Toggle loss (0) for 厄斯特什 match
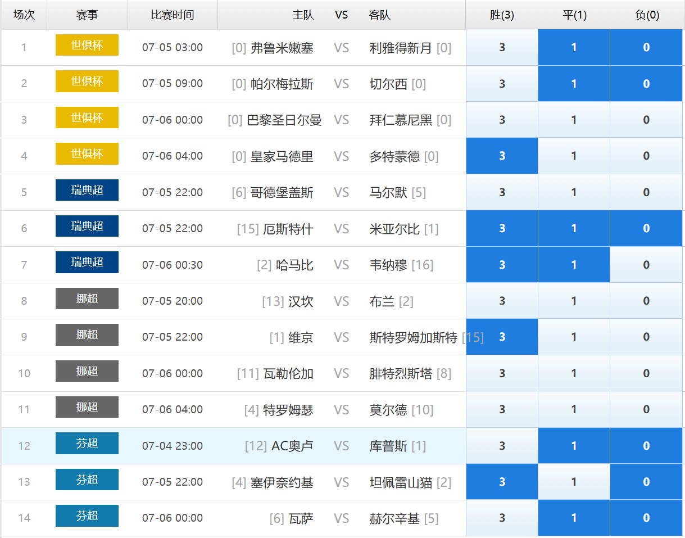This screenshot has width=685, height=538. pos(646,228)
